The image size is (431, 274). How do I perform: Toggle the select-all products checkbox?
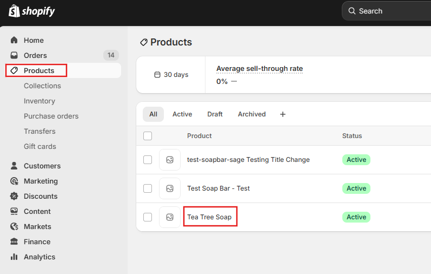pyautogui.click(x=148, y=136)
